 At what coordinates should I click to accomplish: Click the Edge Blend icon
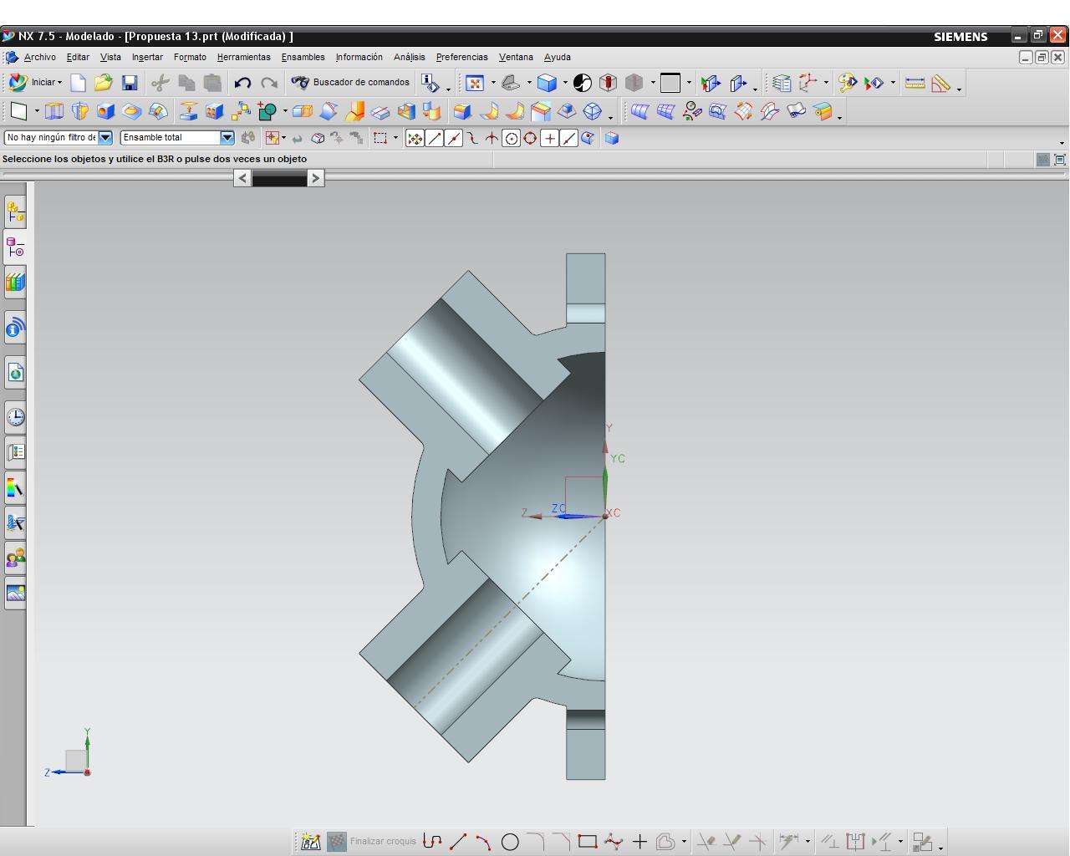click(x=461, y=111)
